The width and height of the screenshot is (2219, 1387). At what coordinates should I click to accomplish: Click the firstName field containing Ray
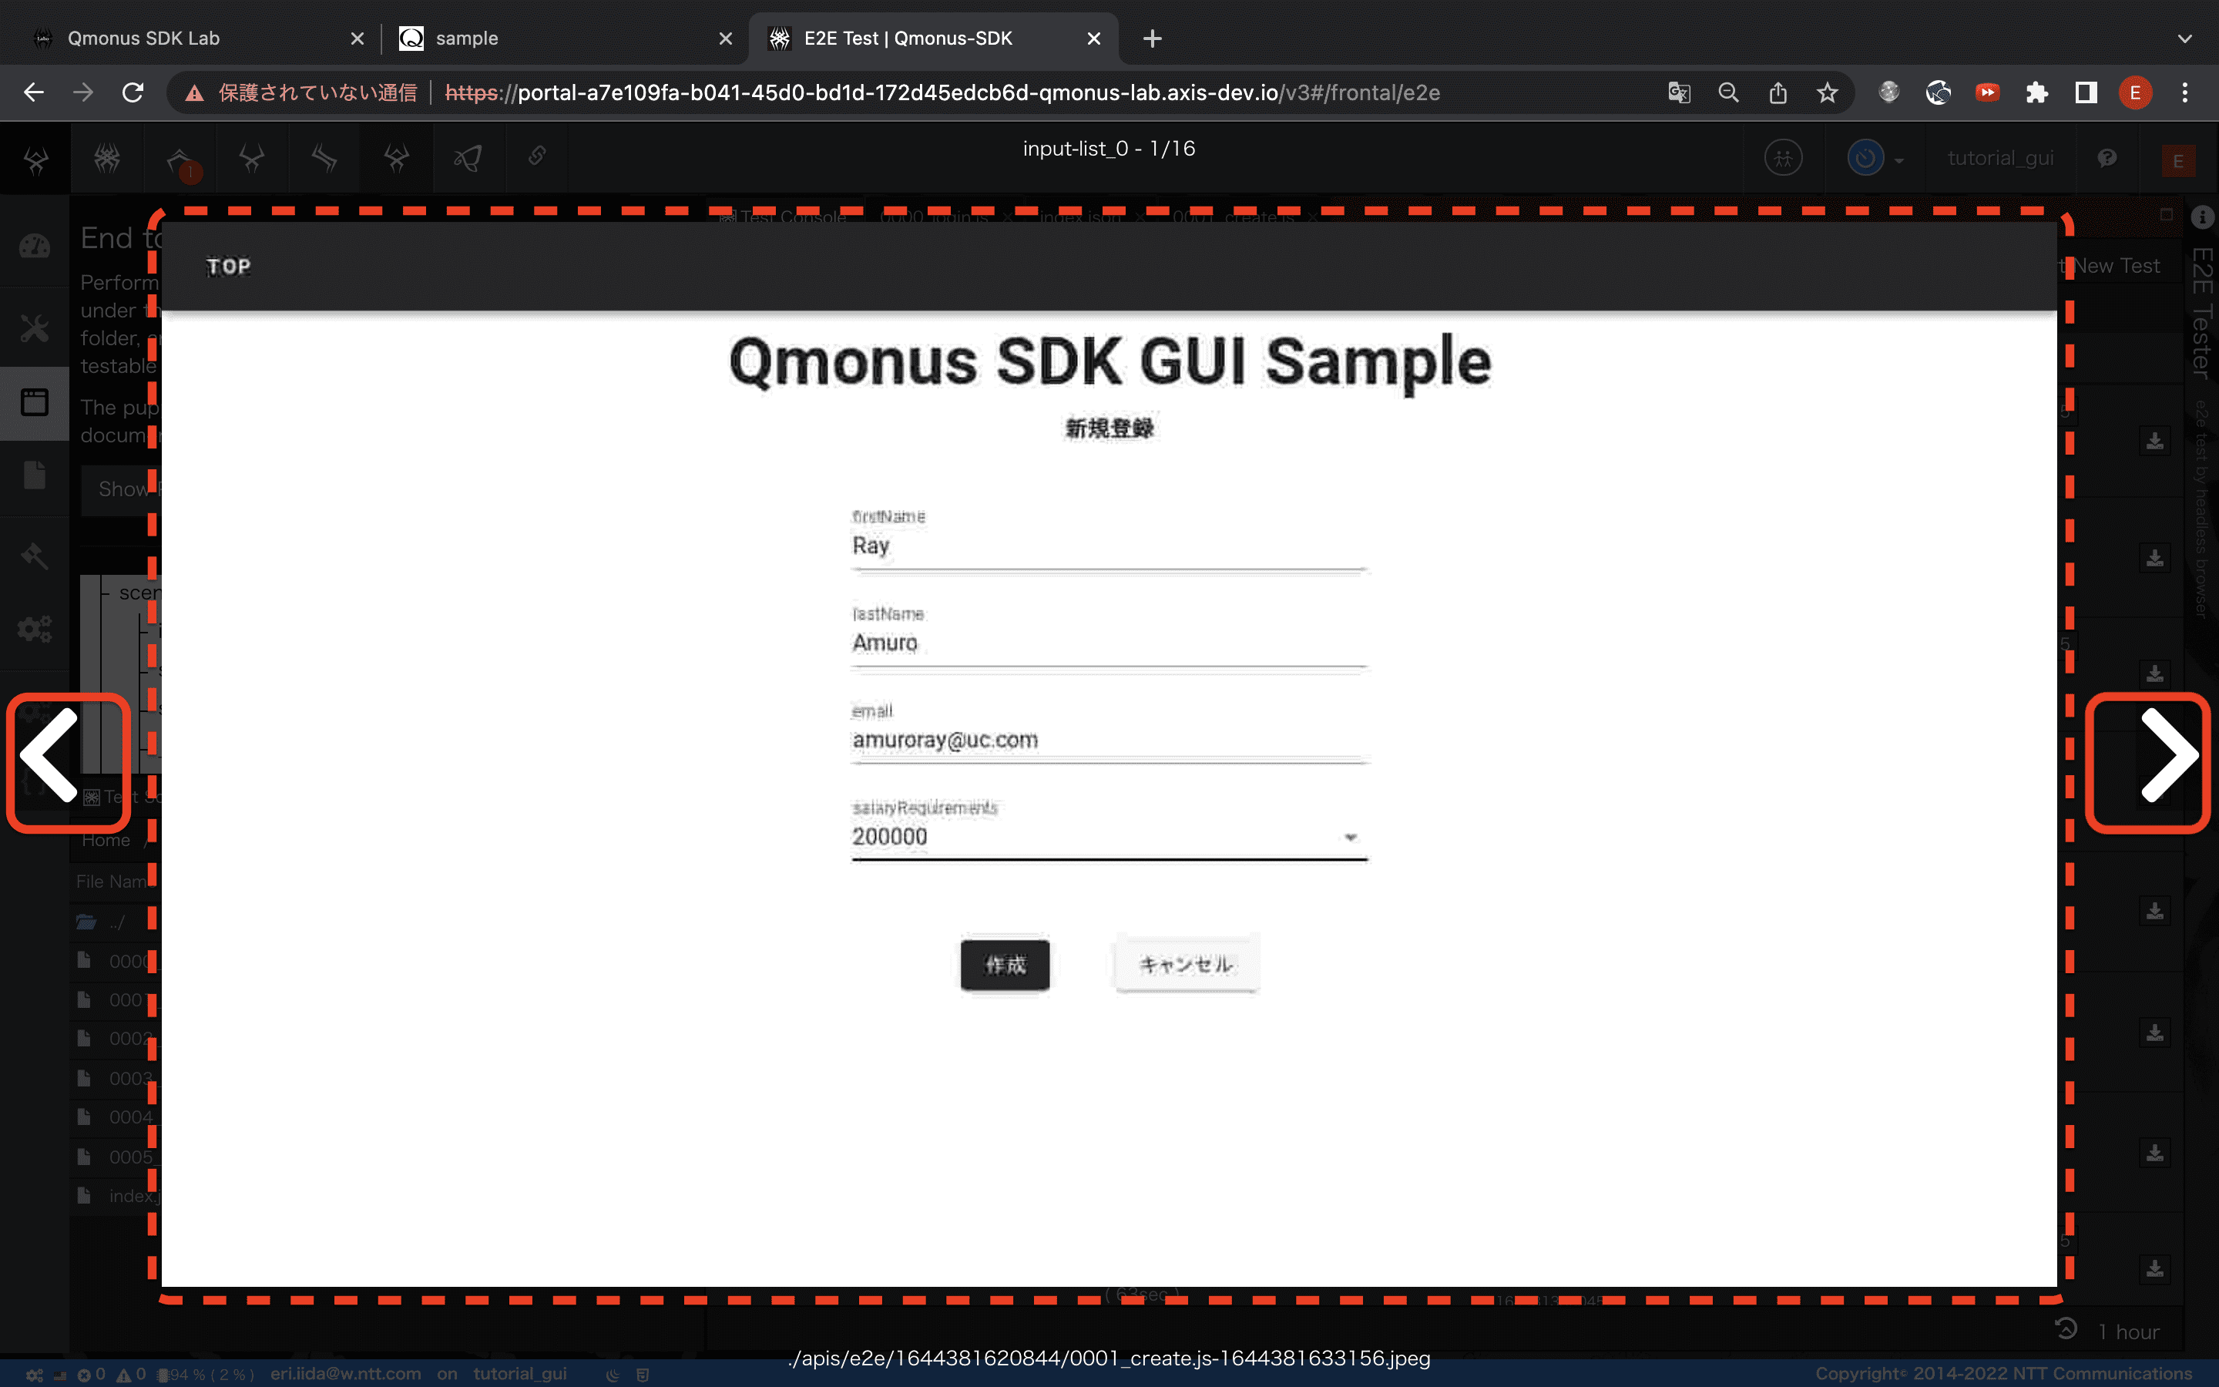click(1109, 546)
